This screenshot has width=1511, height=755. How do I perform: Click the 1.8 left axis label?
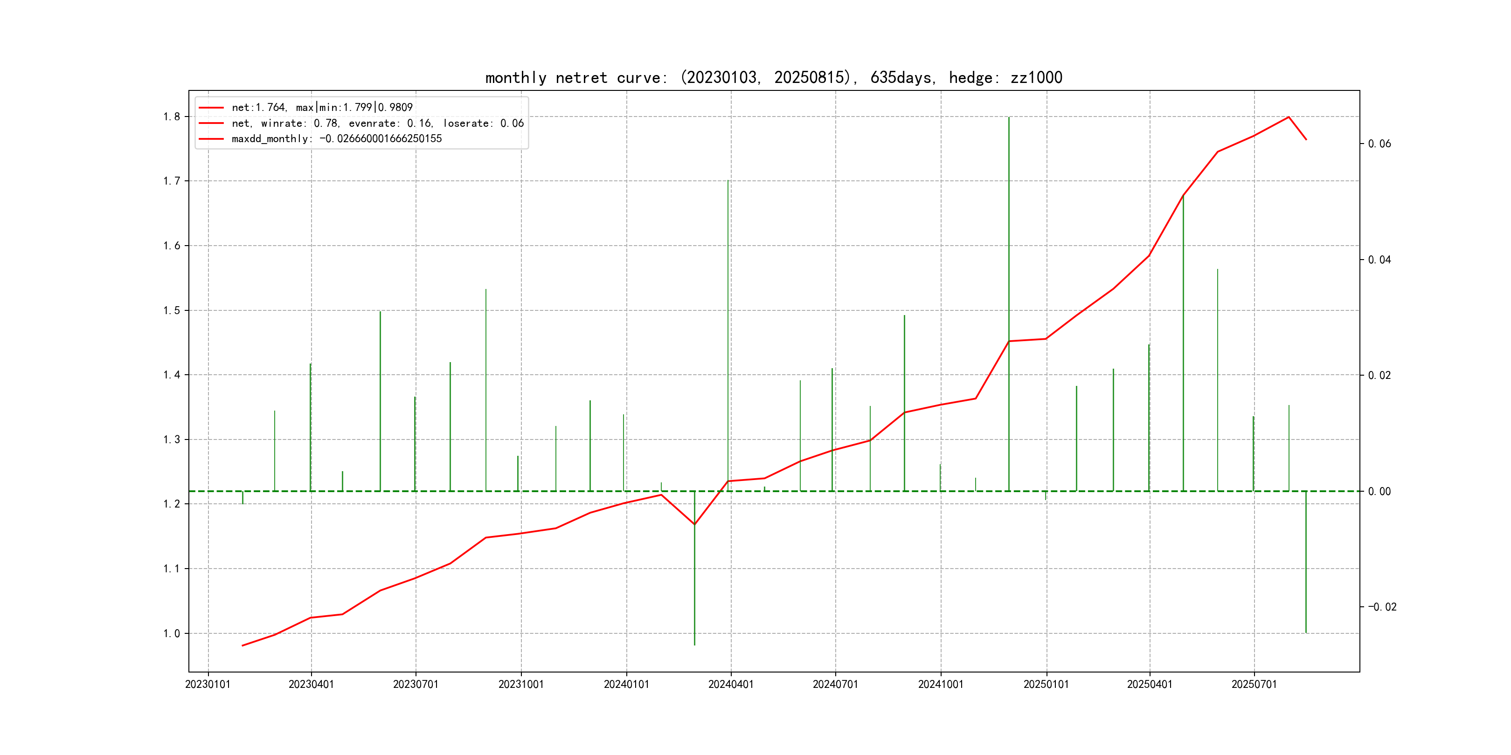tap(171, 117)
